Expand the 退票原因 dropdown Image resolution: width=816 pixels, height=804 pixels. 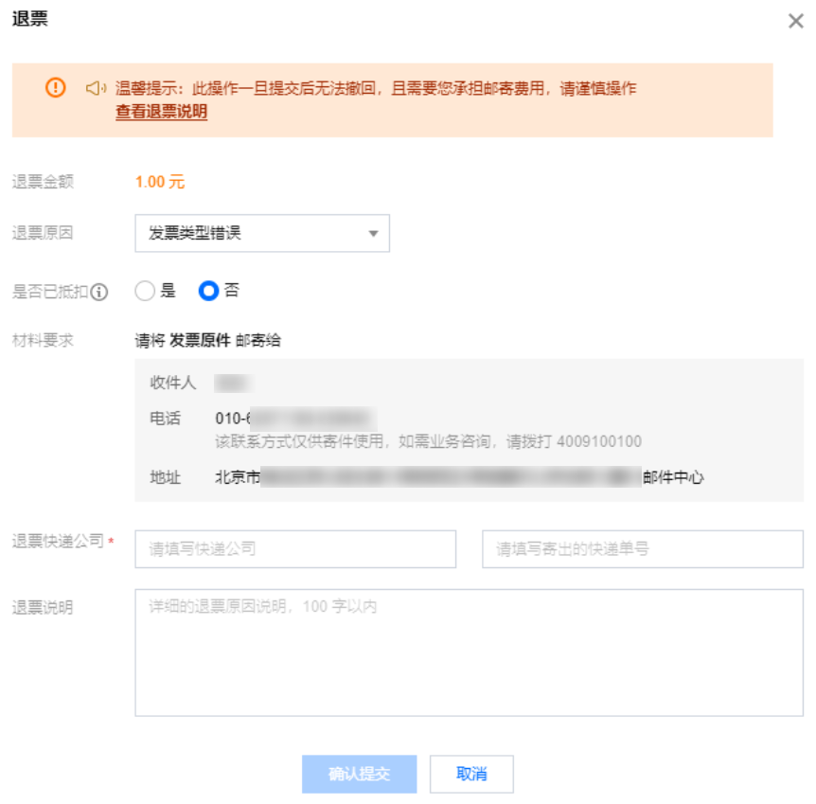(x=262, y=233)
